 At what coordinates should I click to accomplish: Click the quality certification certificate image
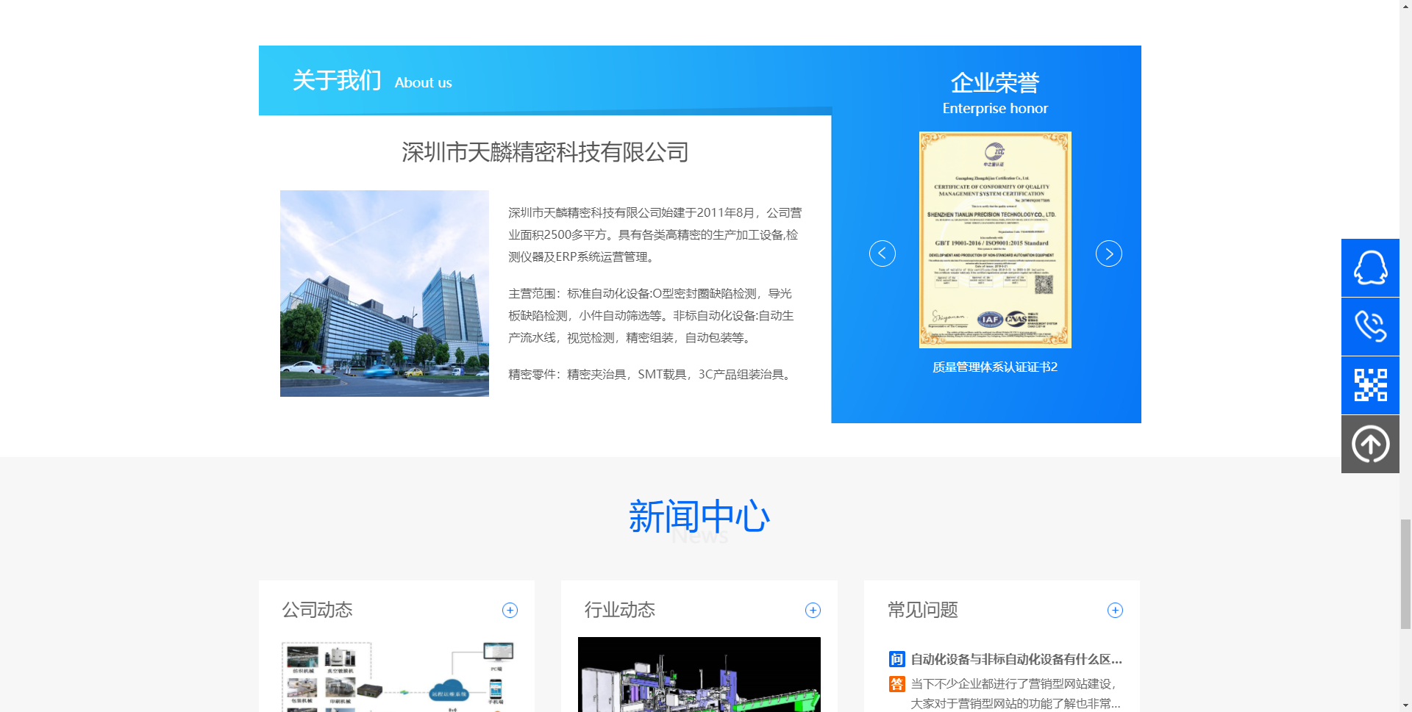click(994, 239)
